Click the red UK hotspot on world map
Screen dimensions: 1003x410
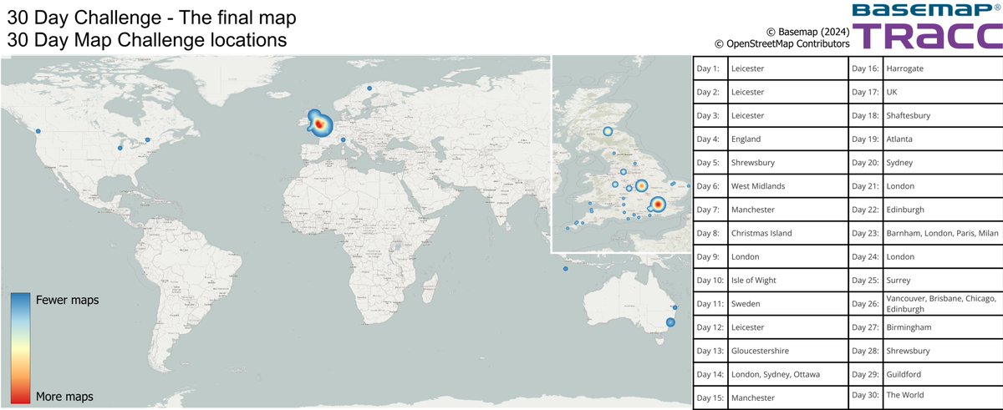pos(318,124)
